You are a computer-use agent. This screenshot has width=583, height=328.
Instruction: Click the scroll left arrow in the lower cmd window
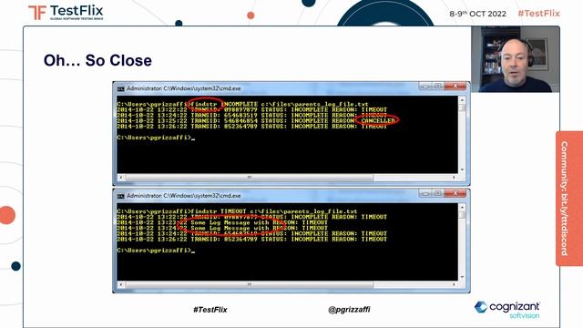(x=121, y=285)
